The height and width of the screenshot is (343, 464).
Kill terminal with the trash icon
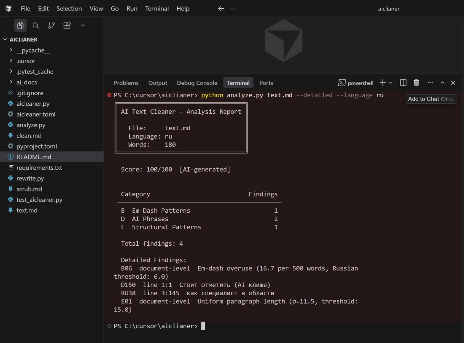click(417, 83)
